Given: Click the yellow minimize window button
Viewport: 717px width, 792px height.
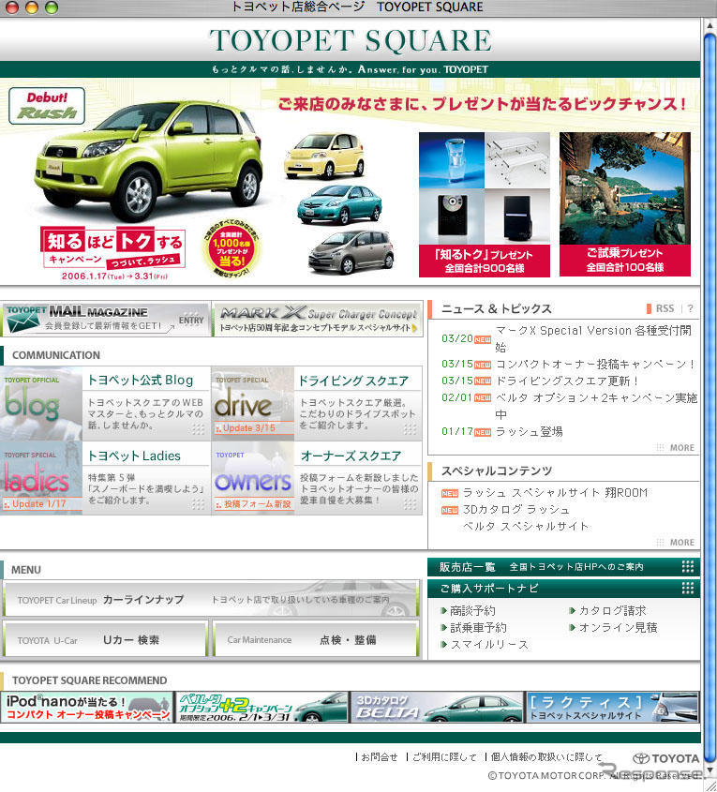Looking at the screenshot, I should click(x=32, y=7).
